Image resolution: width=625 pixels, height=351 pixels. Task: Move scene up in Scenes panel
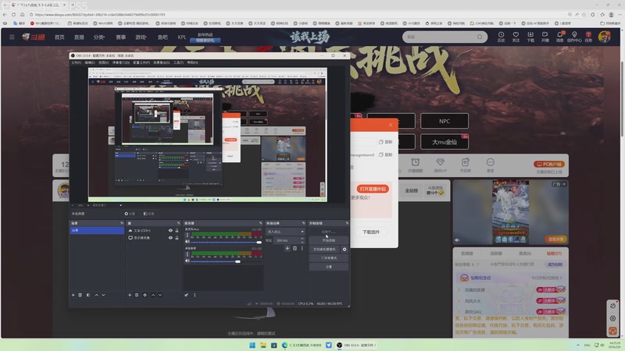click(96, 295)
